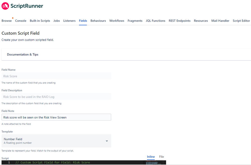
Task: Click the 'A note attached to the field' hint
Action: point(16,124)
